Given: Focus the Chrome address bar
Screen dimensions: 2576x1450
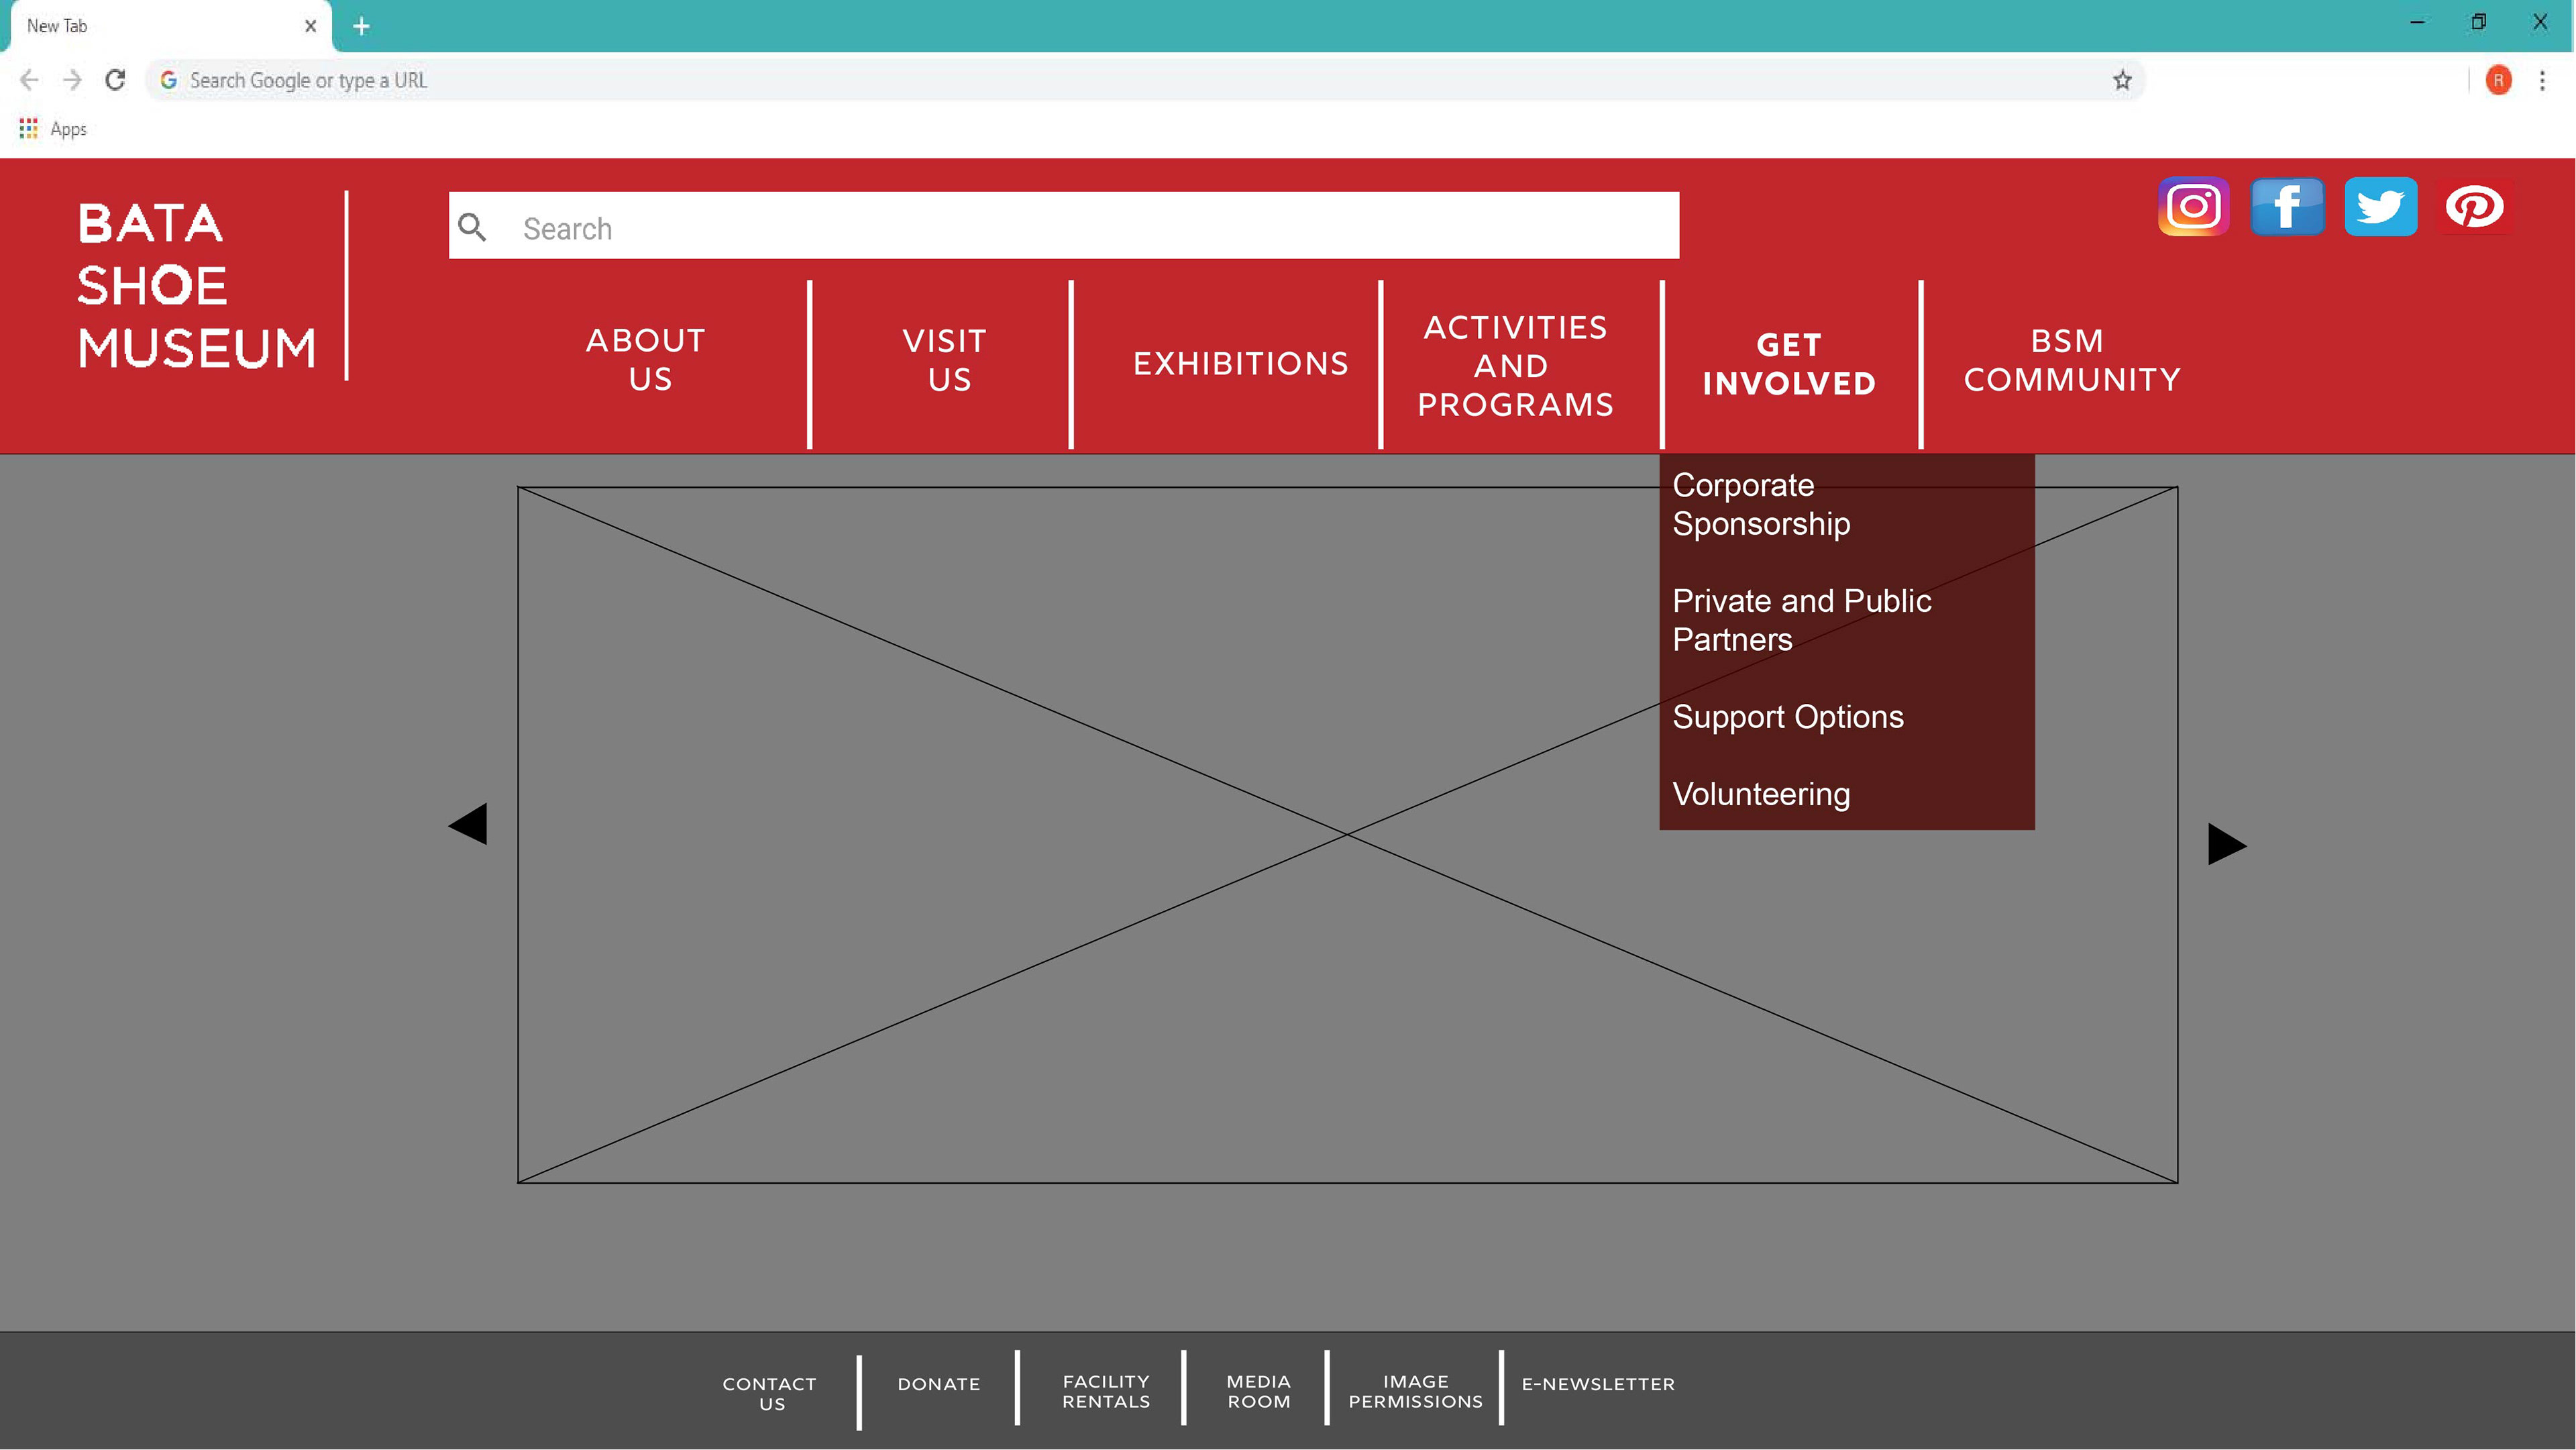Looking at the screenshot, I should point(1145,80).
